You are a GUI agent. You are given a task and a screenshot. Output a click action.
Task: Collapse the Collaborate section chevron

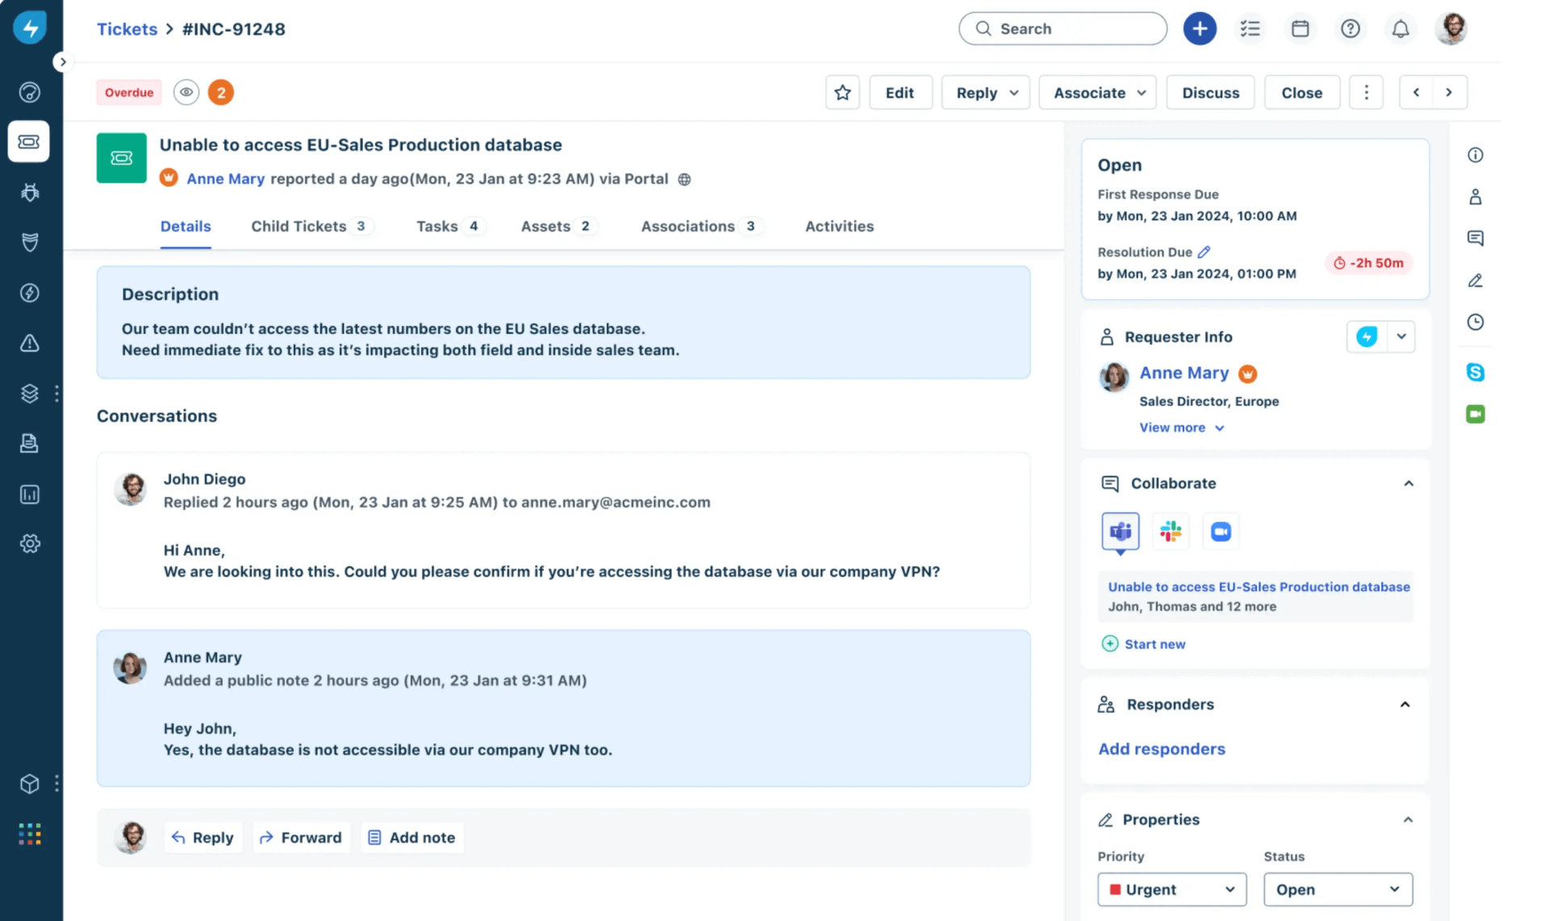point(1409,482)
